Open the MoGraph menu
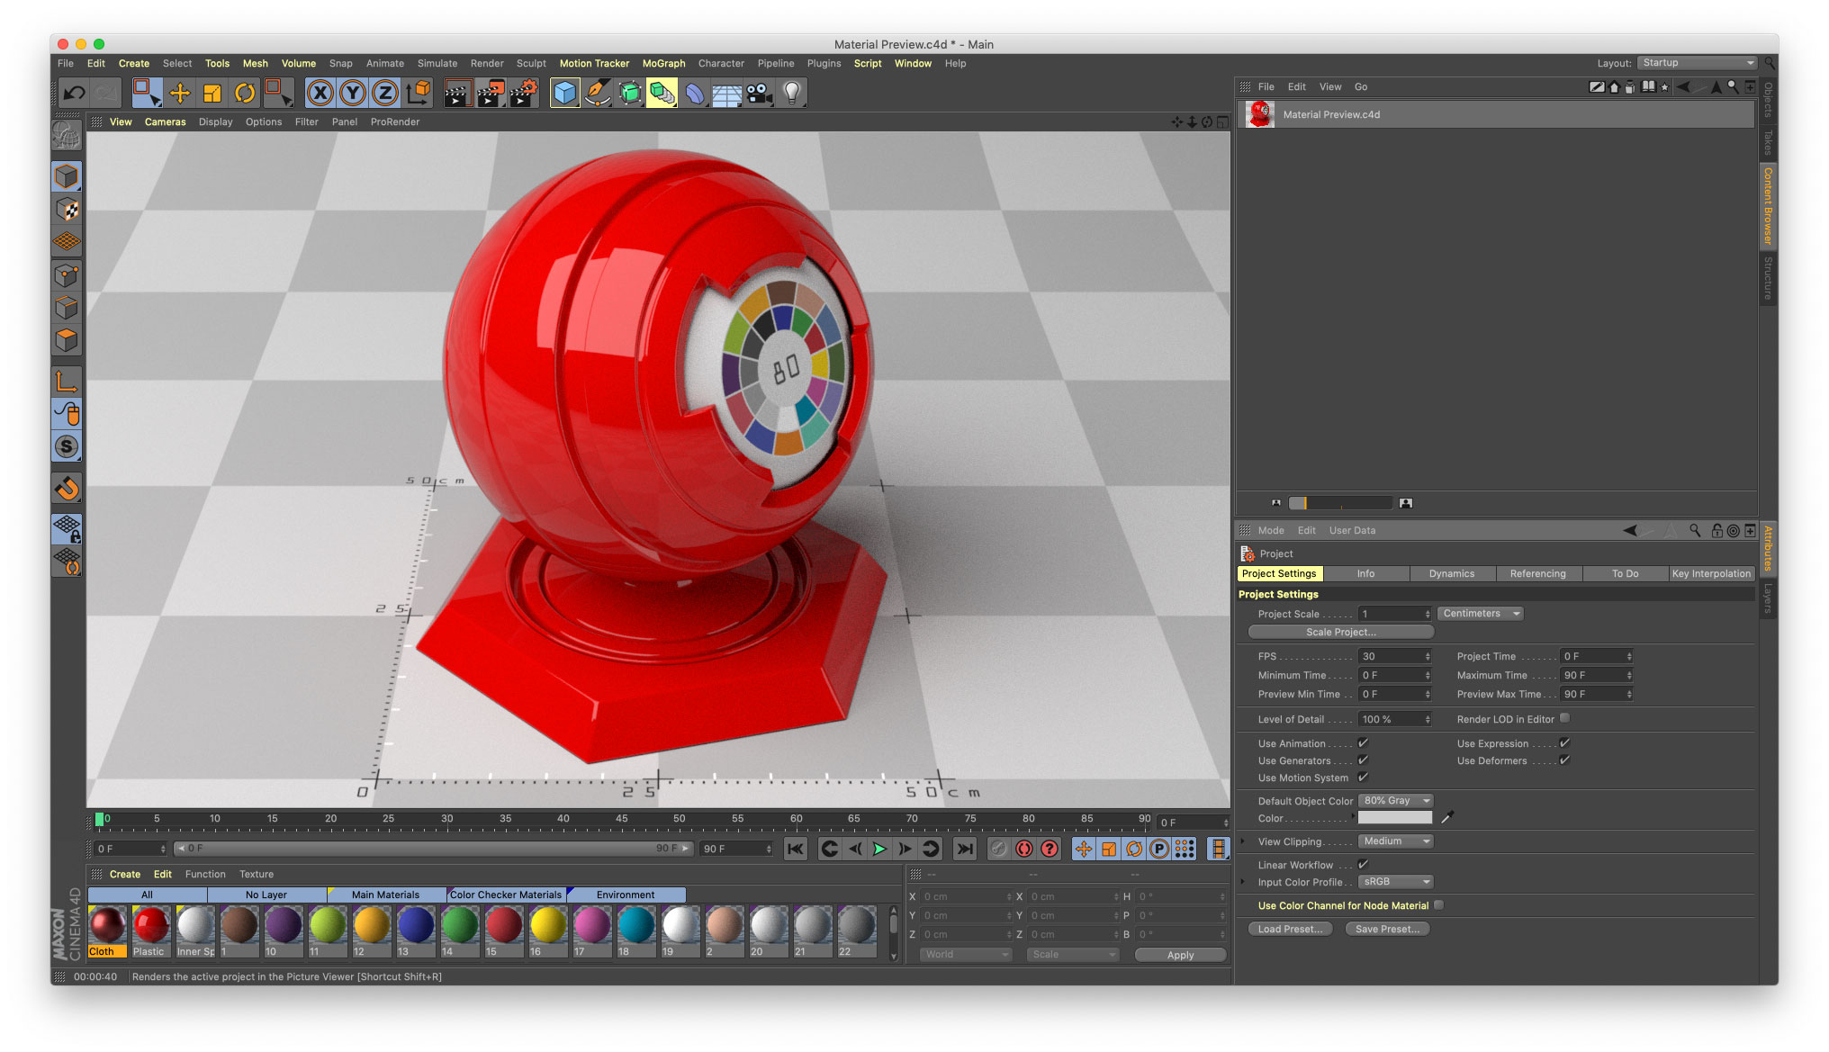1829x1052 pixels. pyautogui.click(x=663, y=64)
